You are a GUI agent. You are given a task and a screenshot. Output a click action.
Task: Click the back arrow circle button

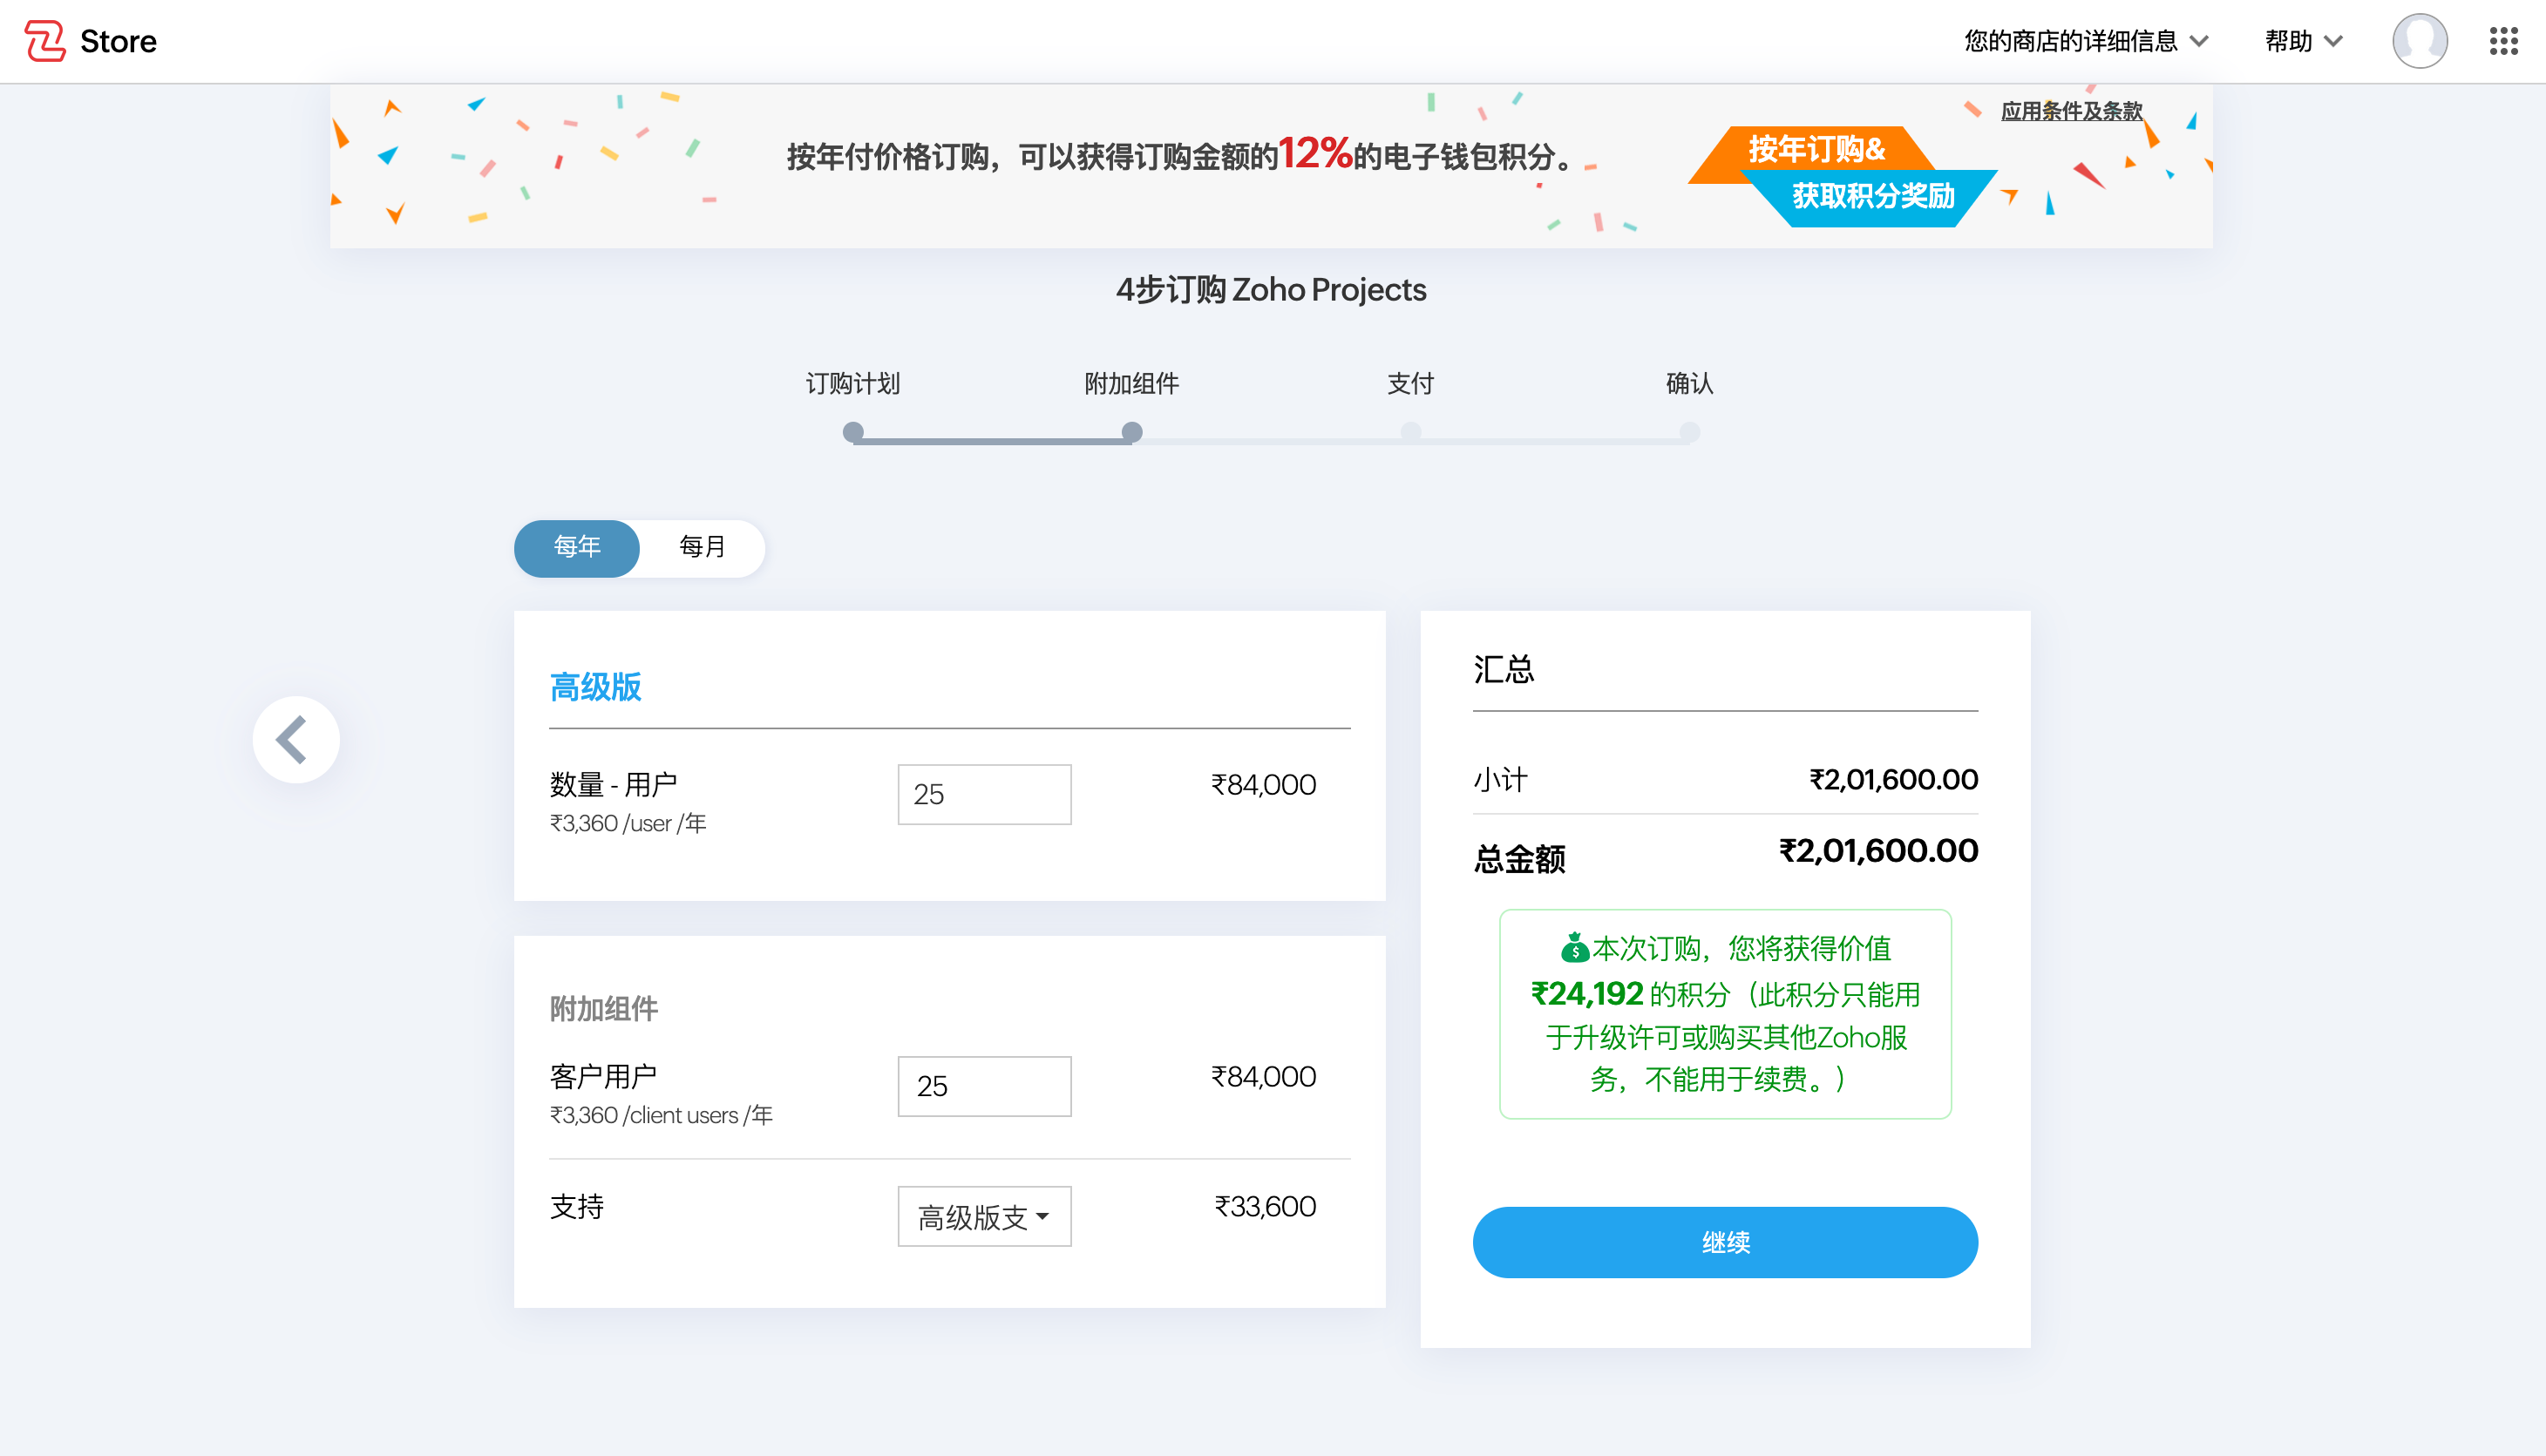296,740
